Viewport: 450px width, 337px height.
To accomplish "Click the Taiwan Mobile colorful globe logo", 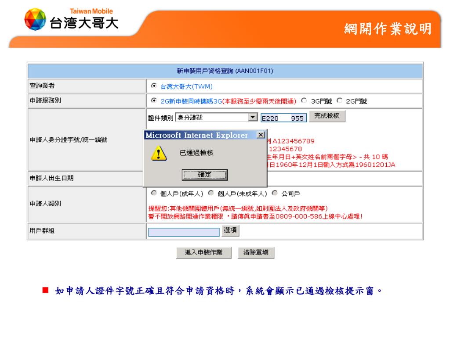I will click(35, 19).
